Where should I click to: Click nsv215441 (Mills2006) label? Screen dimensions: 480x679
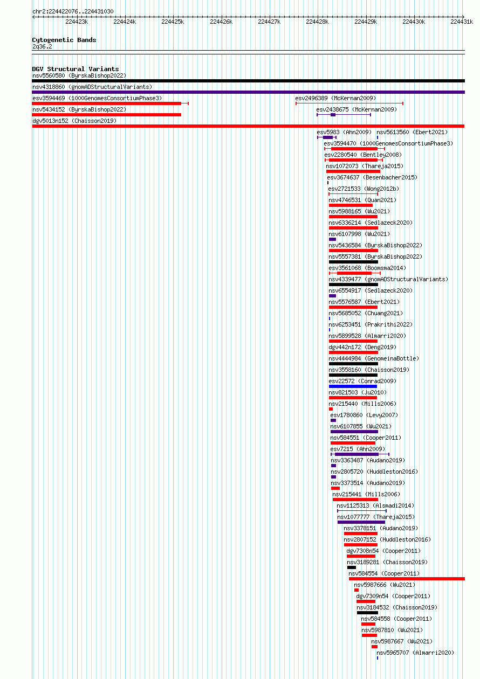(366, 494)
